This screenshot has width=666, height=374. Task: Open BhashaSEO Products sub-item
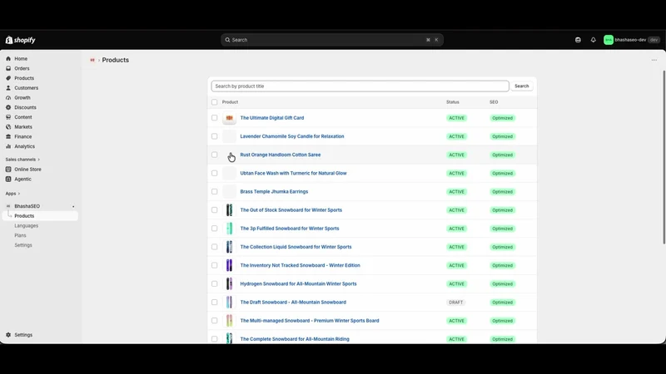point(24,216)
